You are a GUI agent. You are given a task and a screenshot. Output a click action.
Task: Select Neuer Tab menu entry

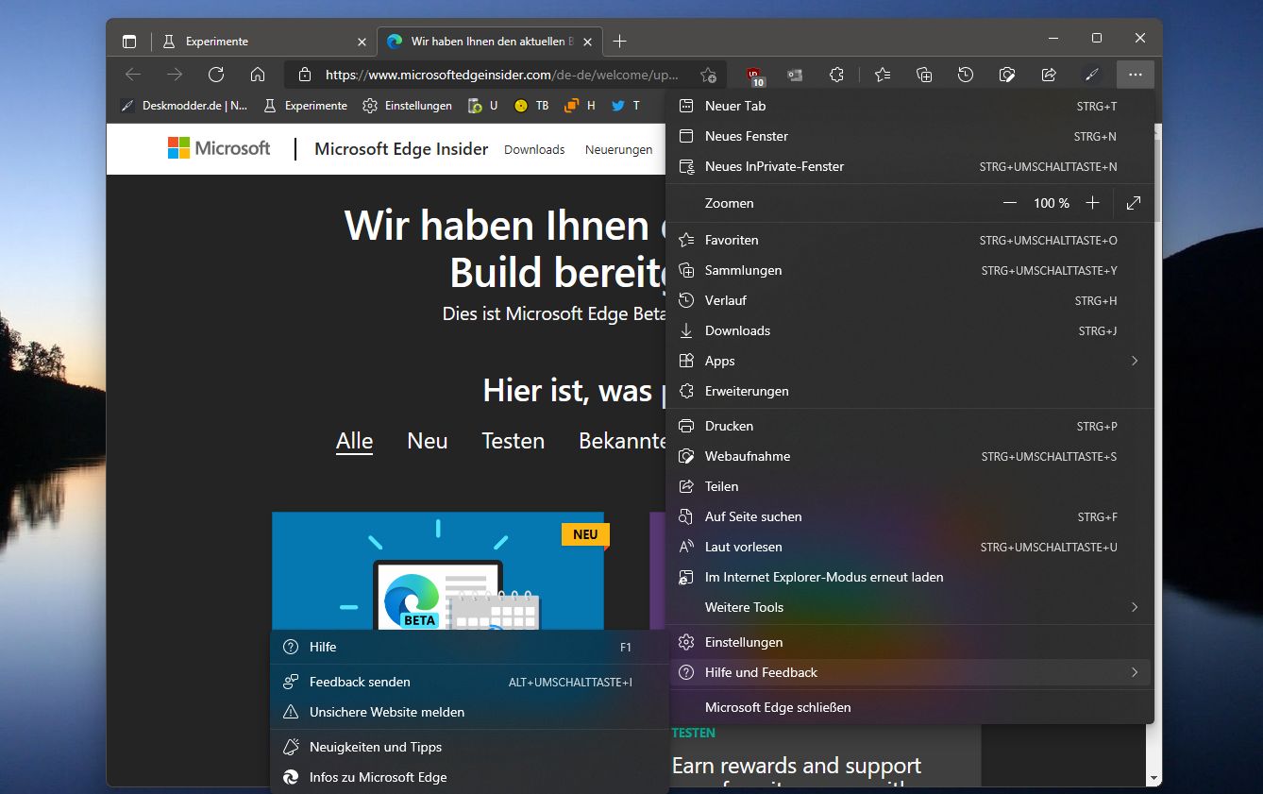[x=910, y=107]
